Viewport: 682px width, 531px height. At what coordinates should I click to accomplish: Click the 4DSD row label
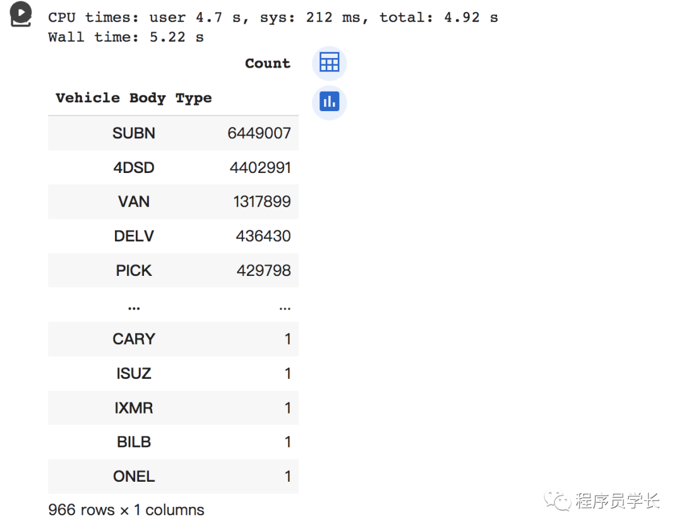pos(133,167)
